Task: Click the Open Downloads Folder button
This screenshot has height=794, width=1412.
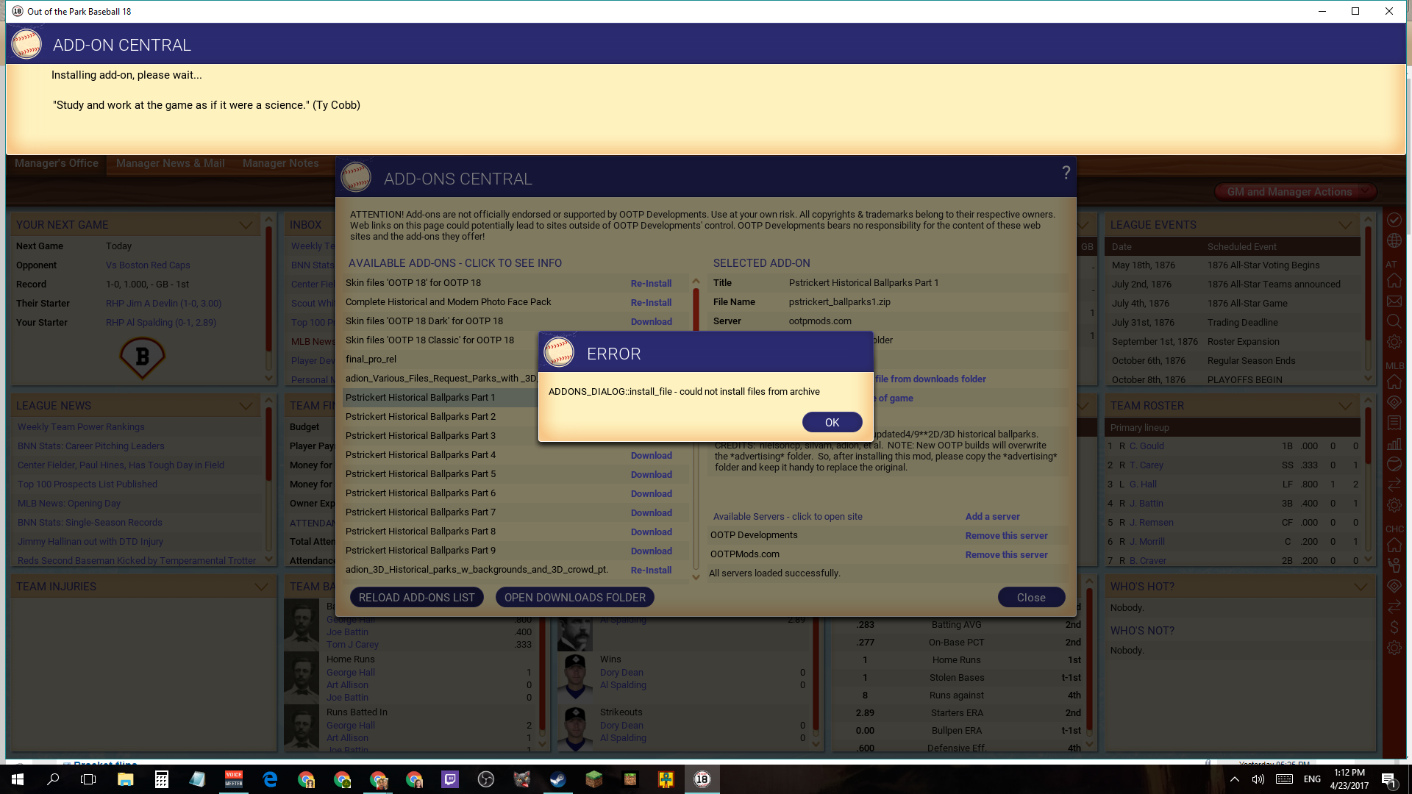Action: pyautogui.click(x=574, y=598)
